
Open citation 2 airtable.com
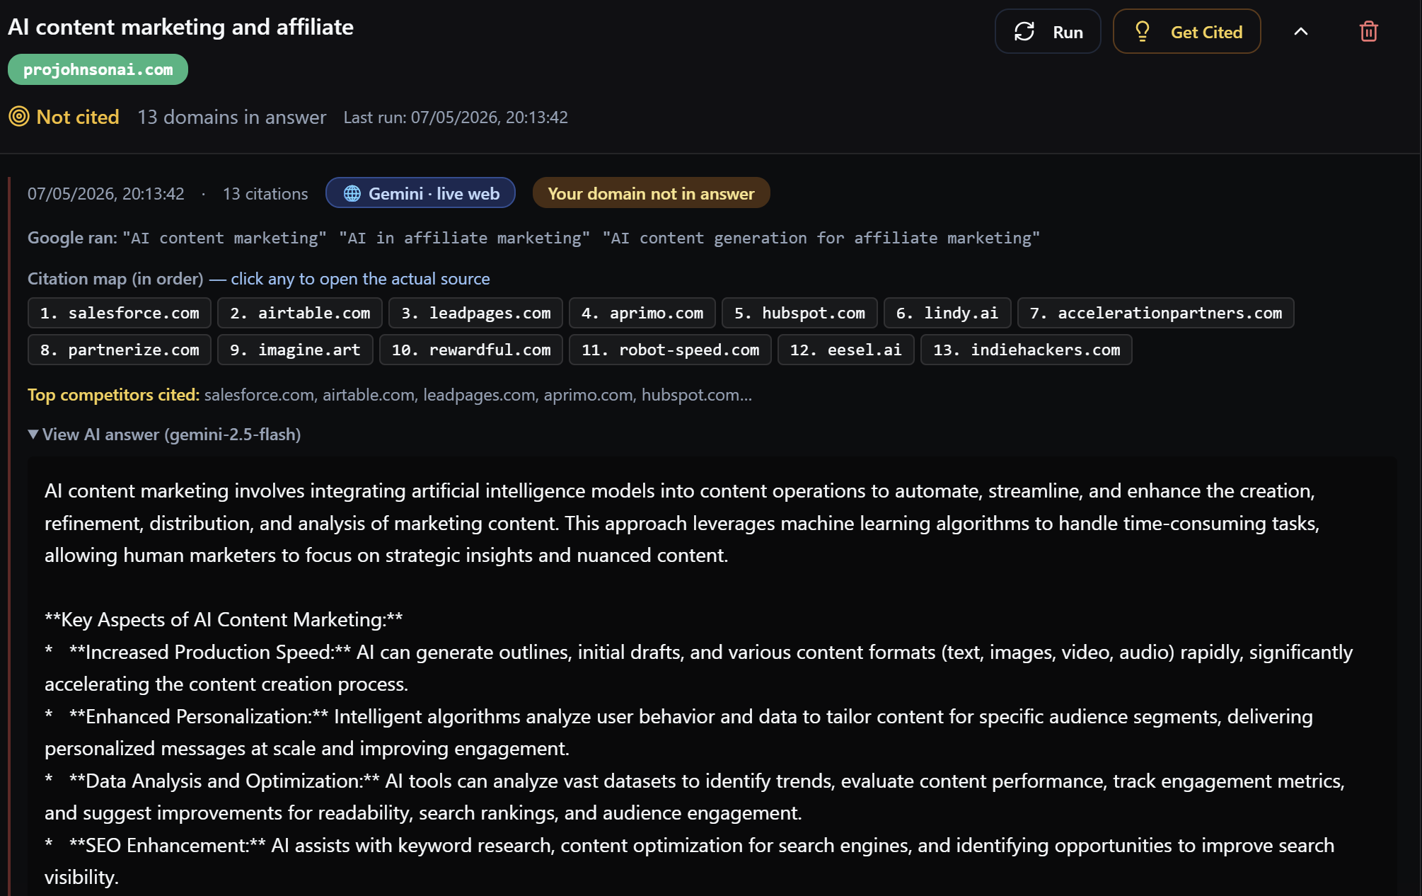(x=300, y=313)
